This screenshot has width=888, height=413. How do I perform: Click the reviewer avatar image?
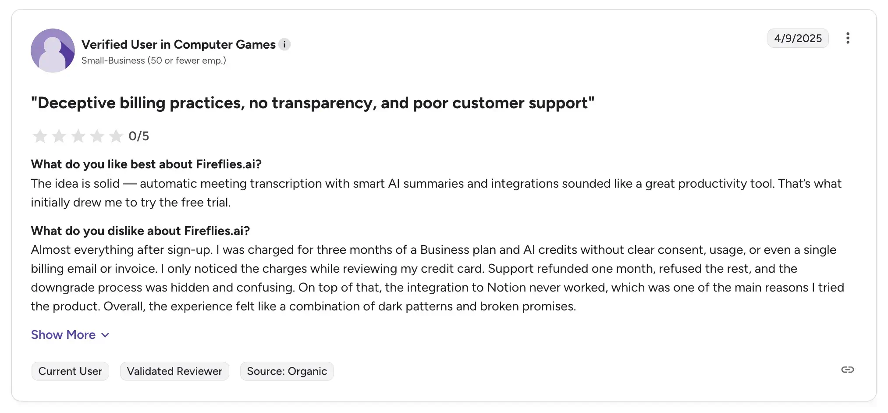(53, 50)
